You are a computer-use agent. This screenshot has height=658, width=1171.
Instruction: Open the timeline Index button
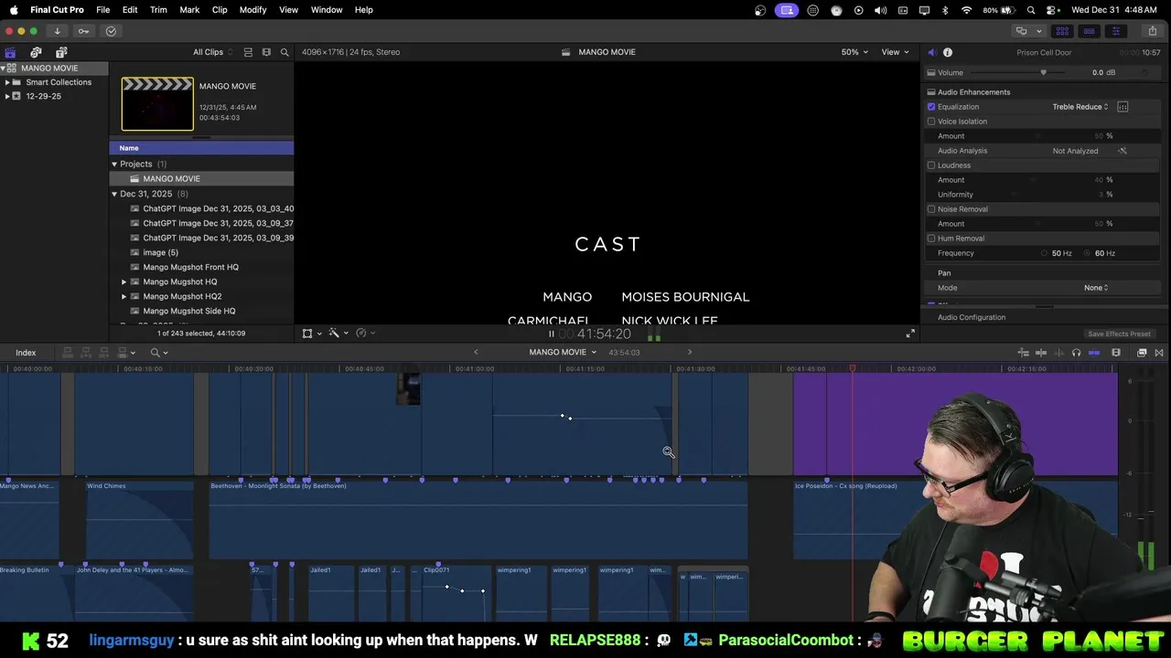(26, 353)
